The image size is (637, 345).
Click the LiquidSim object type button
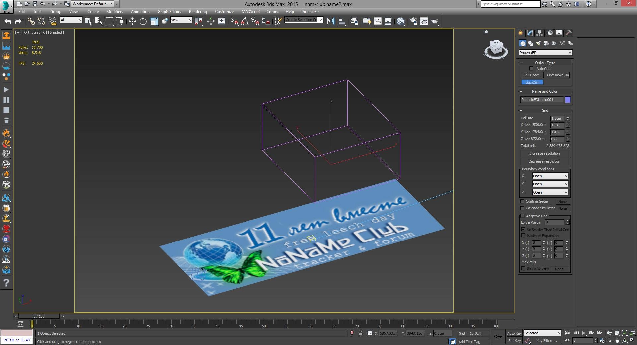coord(532,82)
